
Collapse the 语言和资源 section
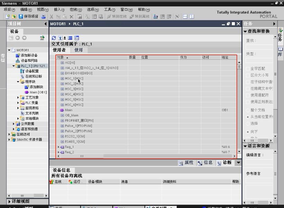coord(245,146)
